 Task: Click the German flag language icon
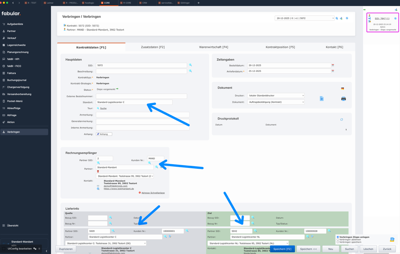click(342, 89)
